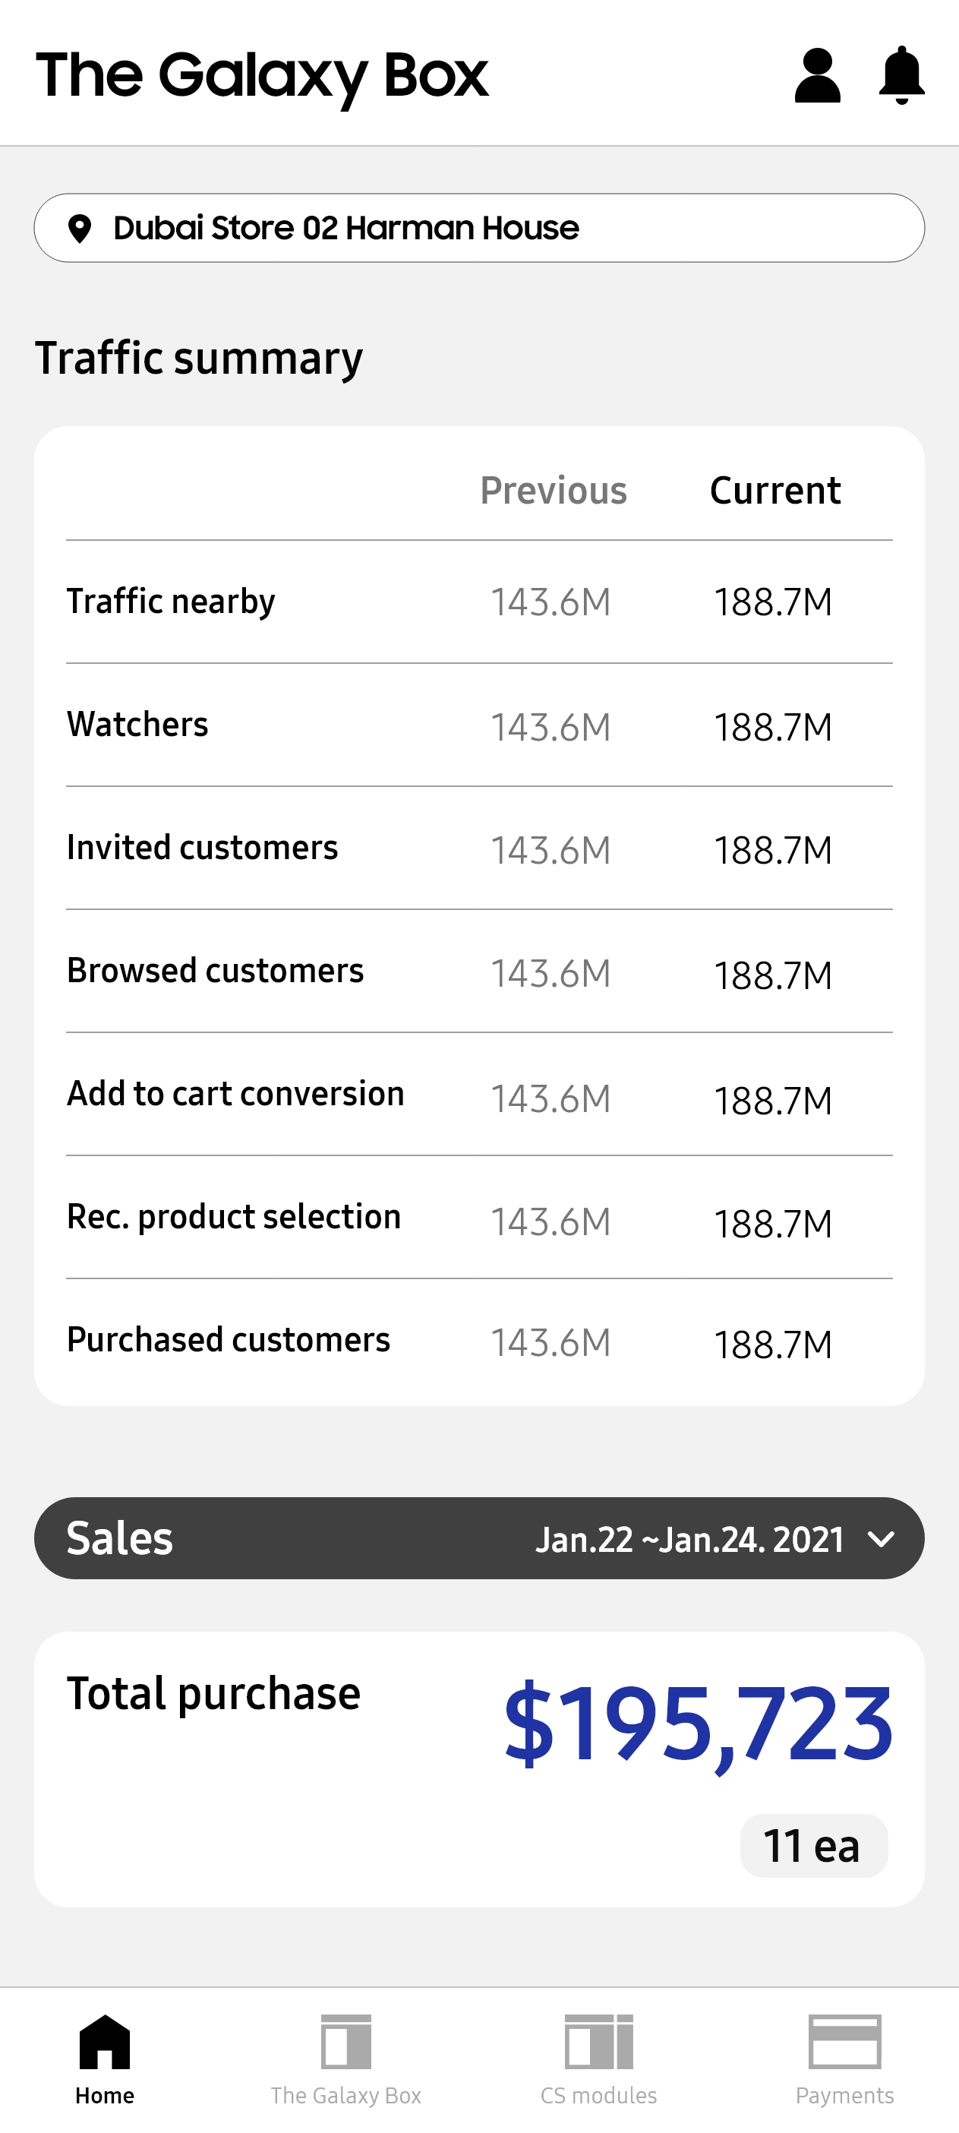
Task: Select the Previous column header
Action: pos(554,491)
